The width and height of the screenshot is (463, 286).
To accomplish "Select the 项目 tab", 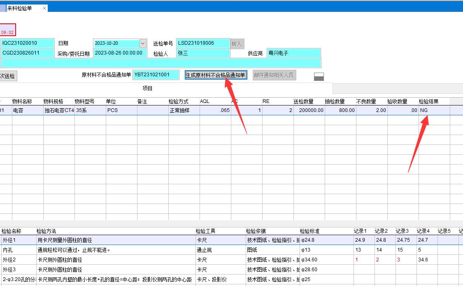I will (x=147, y=88).
